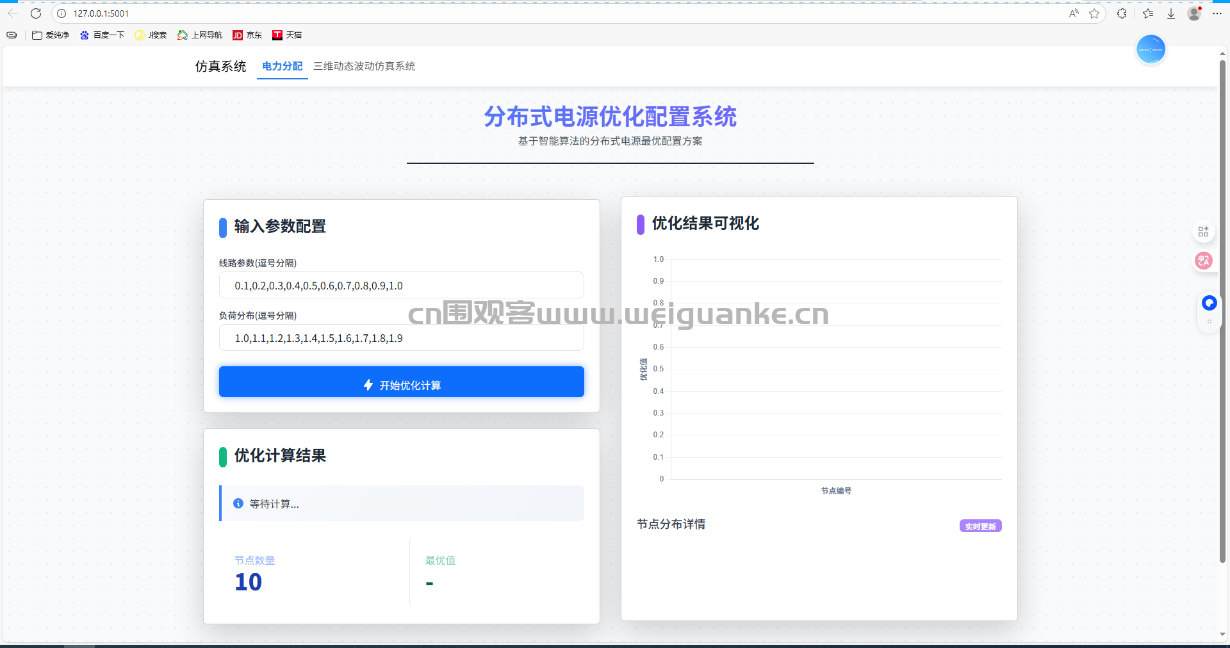Open the browser extensions puzzle icon
1230x648 pixels.
[1122, 13]
